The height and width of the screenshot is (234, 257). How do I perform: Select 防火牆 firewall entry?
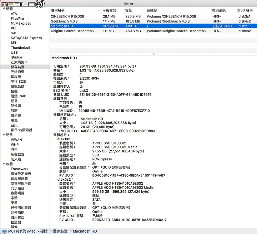point(16,159)
